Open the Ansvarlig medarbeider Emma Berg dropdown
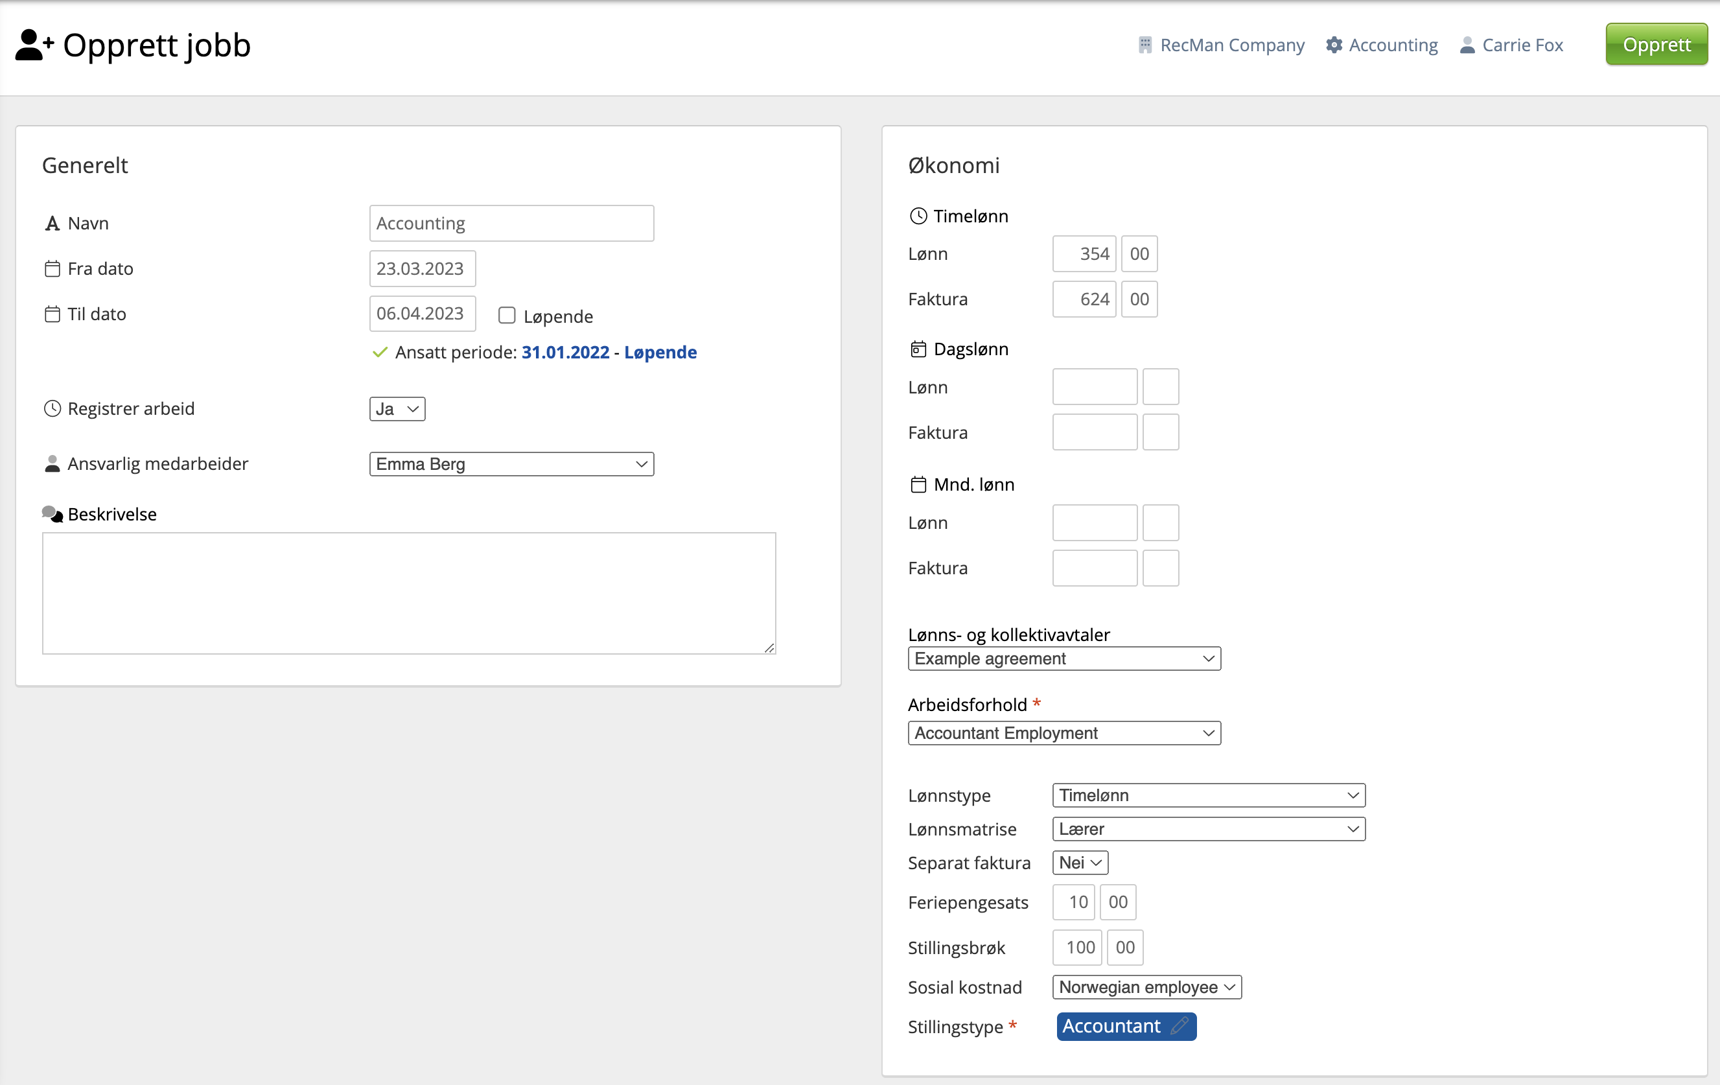The width and height of the screenshot is (1720, 1085). click(511, 463)
